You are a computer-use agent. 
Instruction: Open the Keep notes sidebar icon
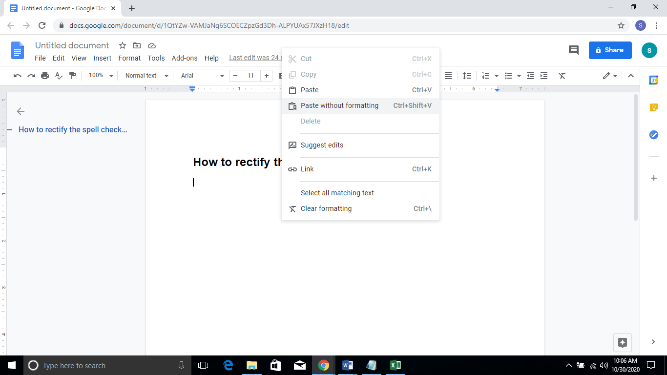click(x=653, y=107)
